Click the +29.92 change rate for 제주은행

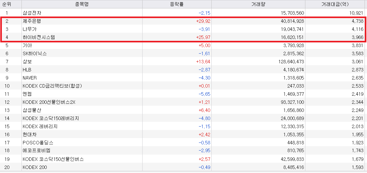click(203, 21)
